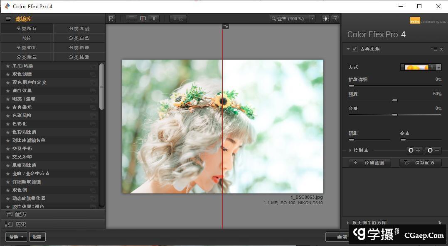Add a negative control point

(x=433, y=150)
